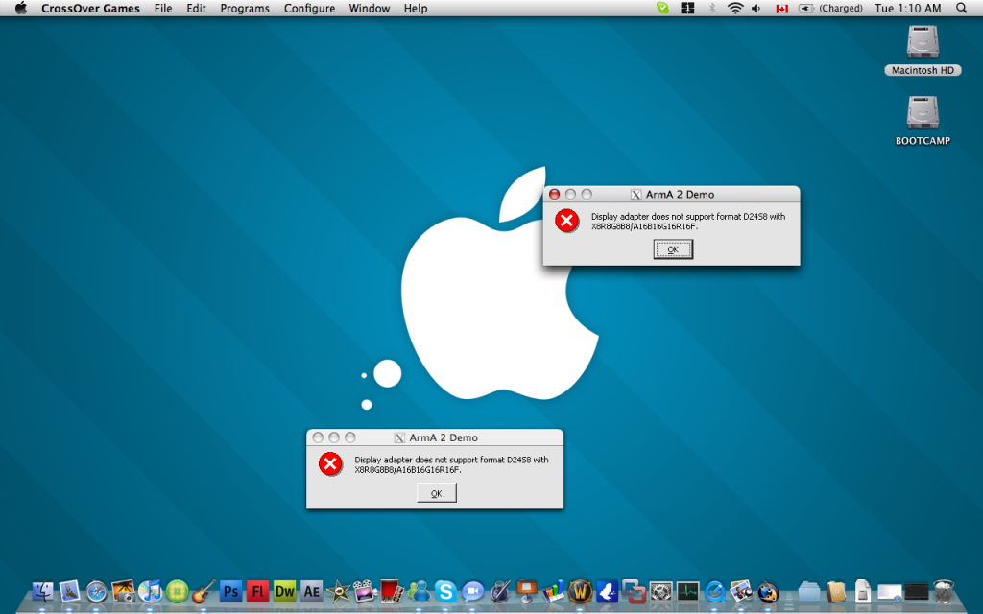Launch Adobe Flash Fl icon
Viewport: 983px width, 614px height.
pos(257,591)
